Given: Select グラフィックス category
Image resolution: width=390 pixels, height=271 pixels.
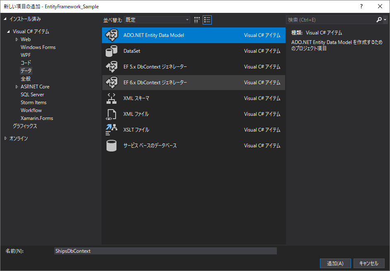Looking at the screenshot, I should 25,126.
